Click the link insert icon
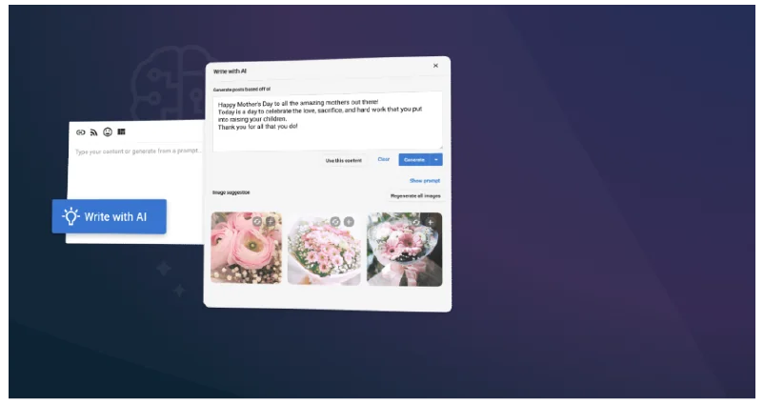This screenshot has height=404, width=764. point(80,131)
